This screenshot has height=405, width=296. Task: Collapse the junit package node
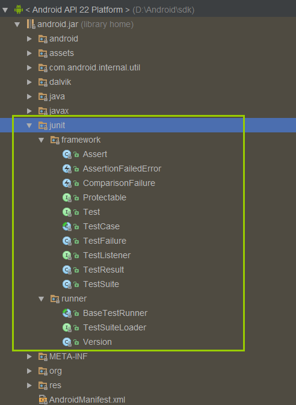tap(29, 126)
